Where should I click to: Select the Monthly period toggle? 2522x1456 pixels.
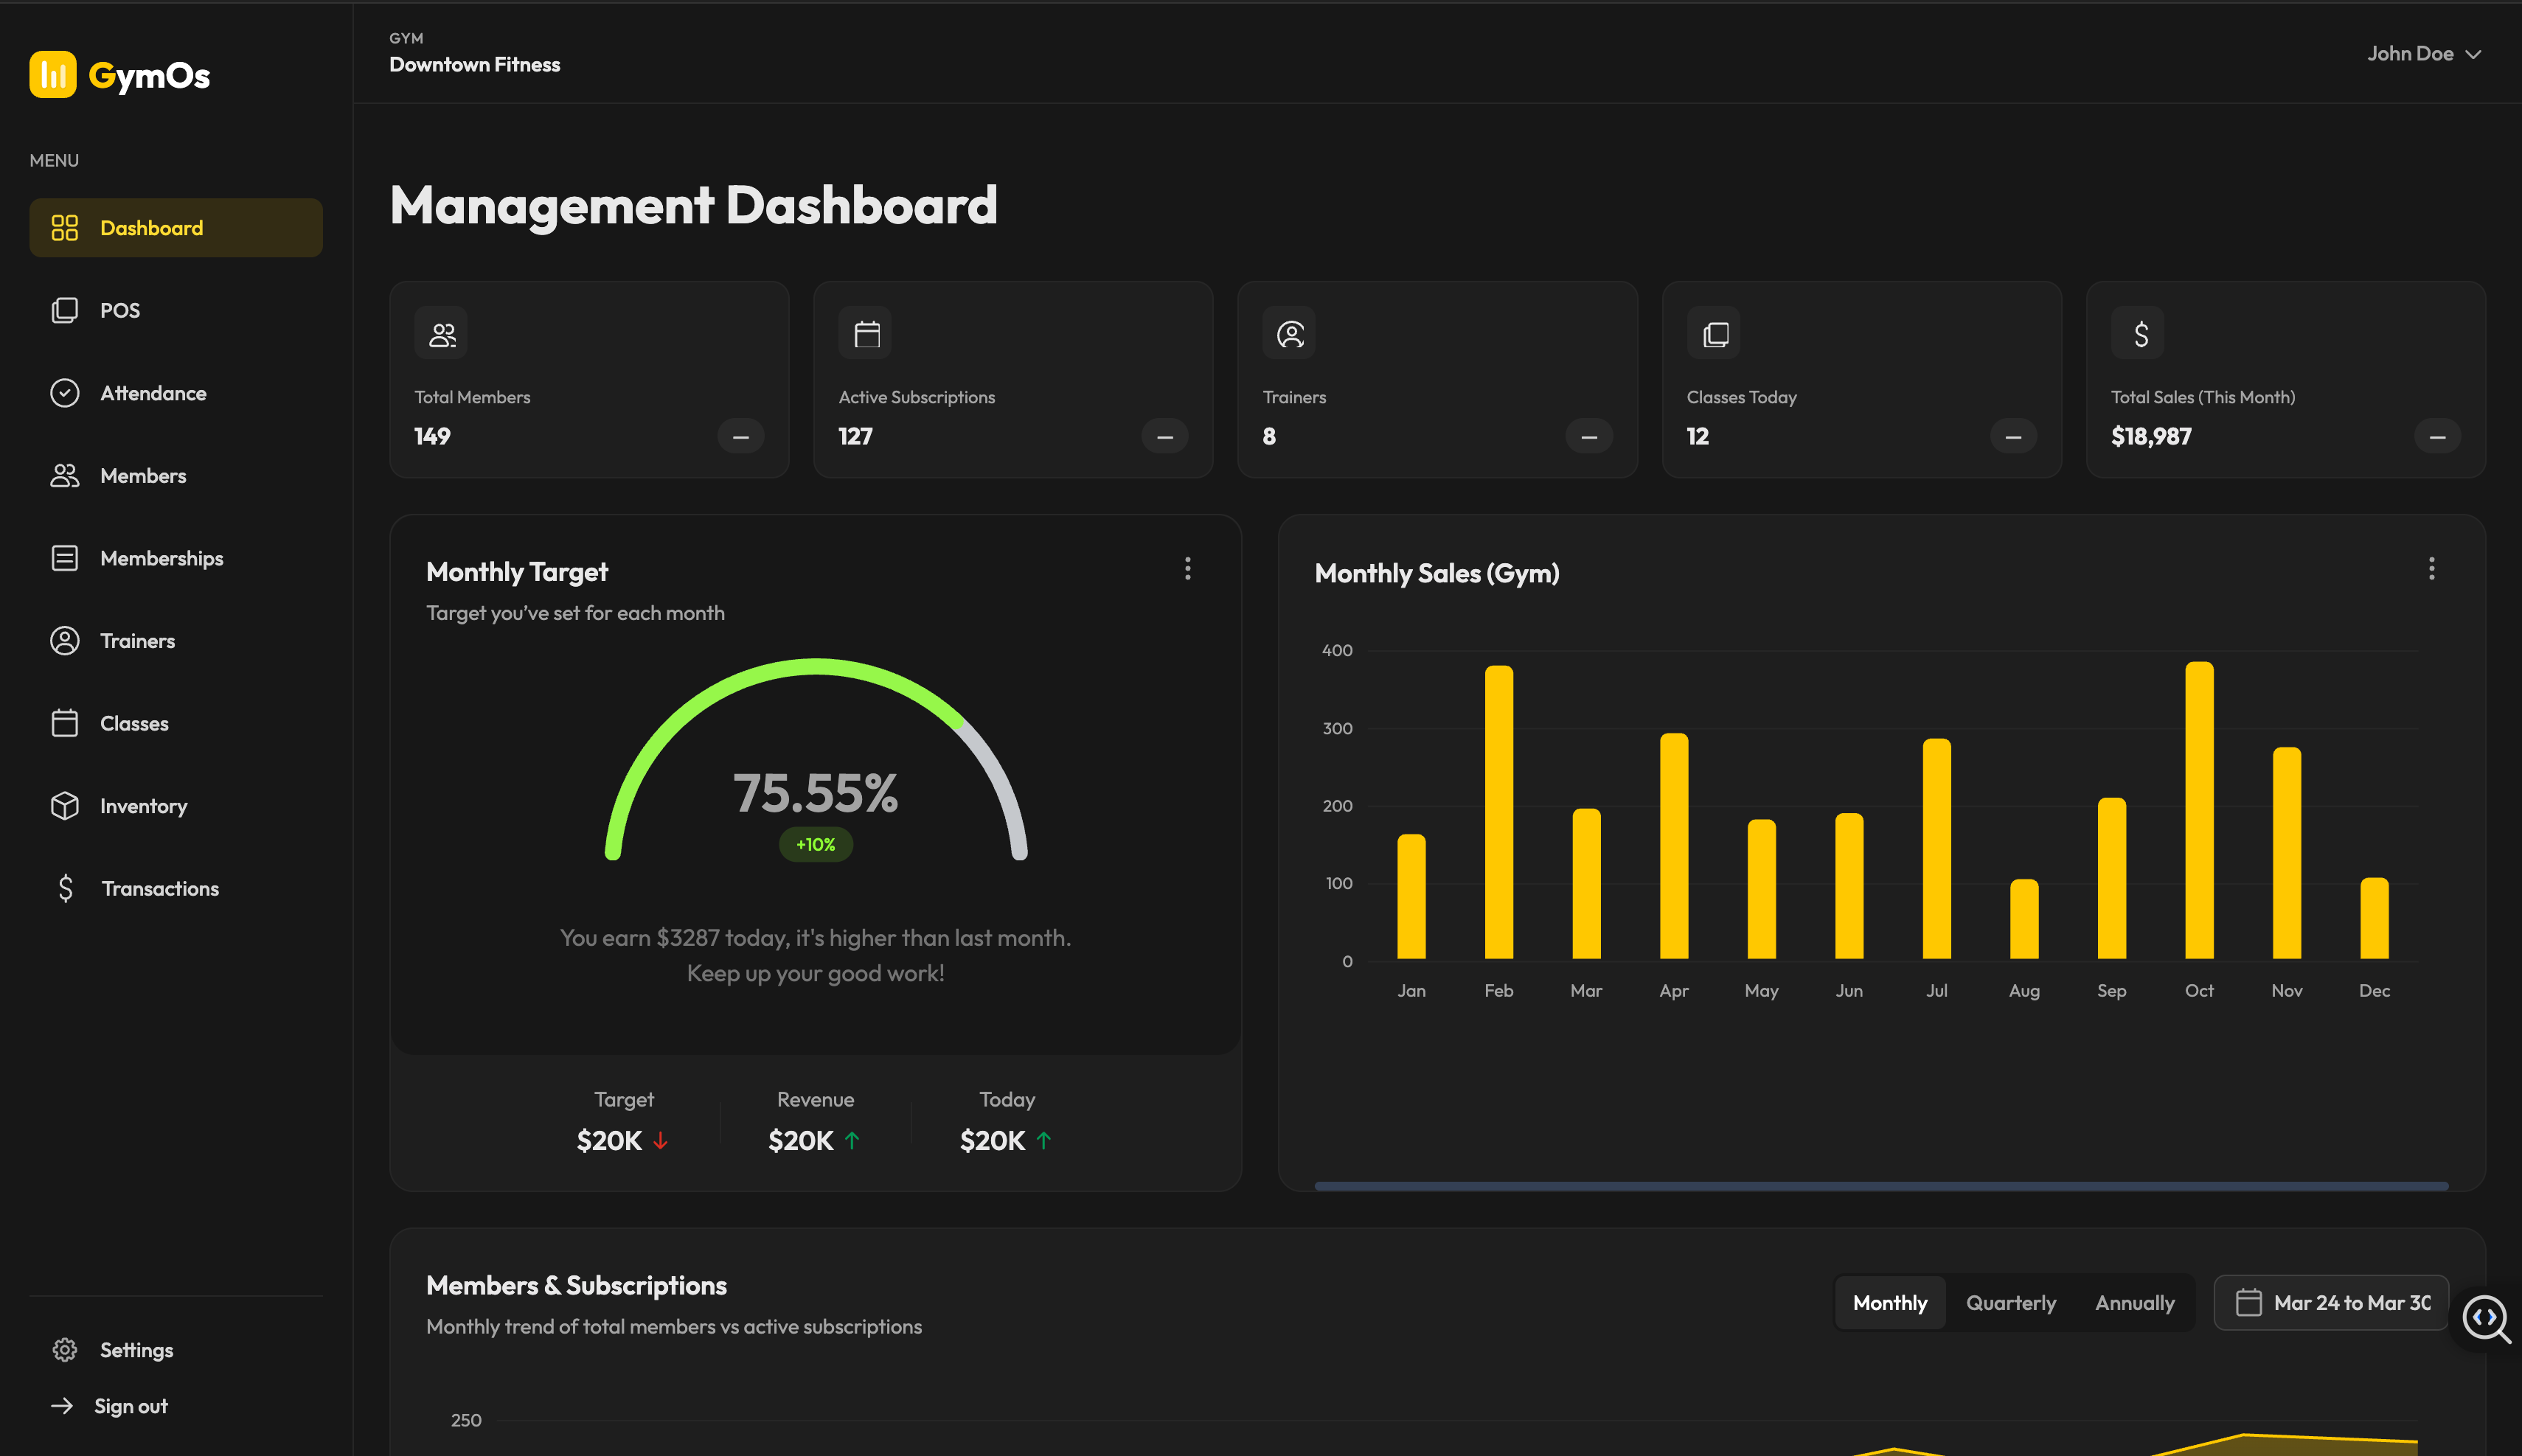[x=1889, y=1302]
